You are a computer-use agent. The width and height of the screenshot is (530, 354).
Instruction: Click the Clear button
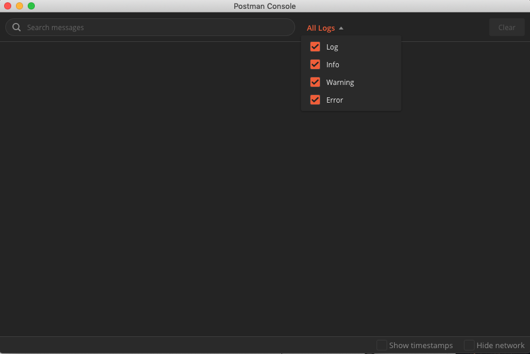506,27
